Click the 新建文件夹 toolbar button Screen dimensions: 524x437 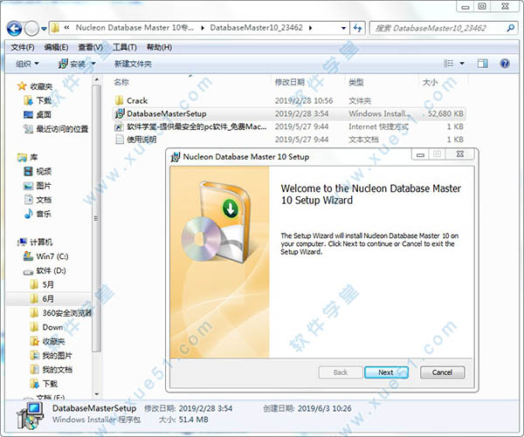[x=133, y=64]
